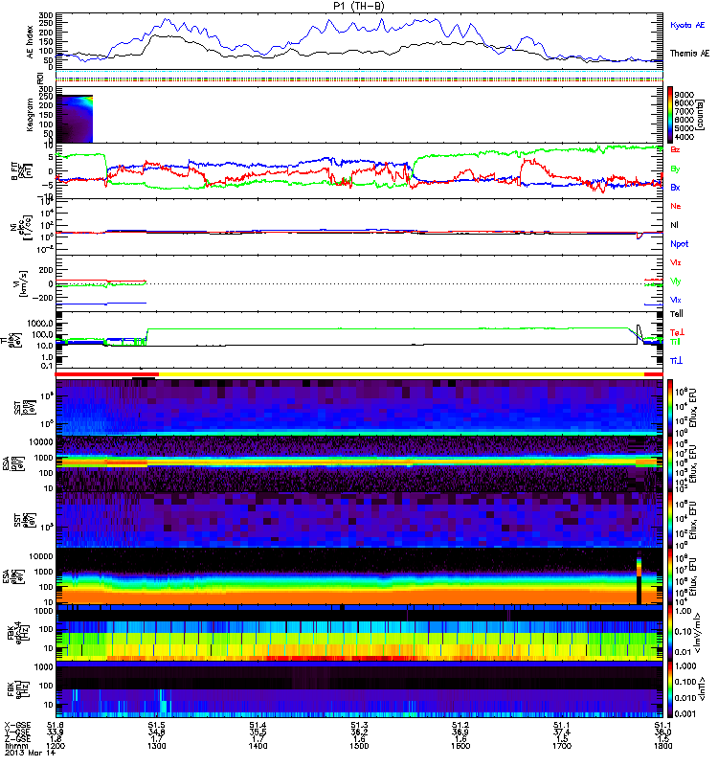Click the ESA ions axis label
Screen dimensions: 718x766
coord(11,463)
